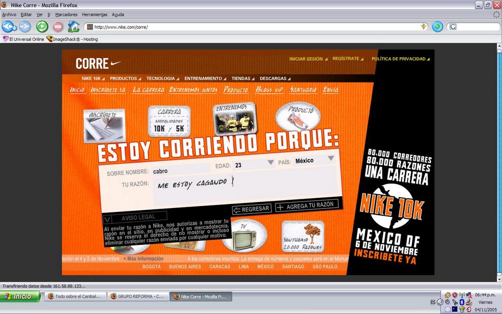Viewport: 502px width, 314px height.
Task: Click the ES language indicator
Action: [433, 302]
